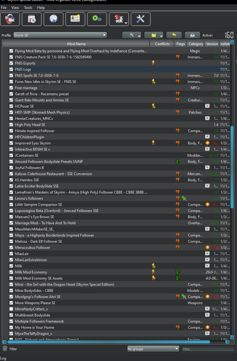Enable the MoreNastyCritters_v mod checkbox

pyautogui.click(x=11, y=309)
